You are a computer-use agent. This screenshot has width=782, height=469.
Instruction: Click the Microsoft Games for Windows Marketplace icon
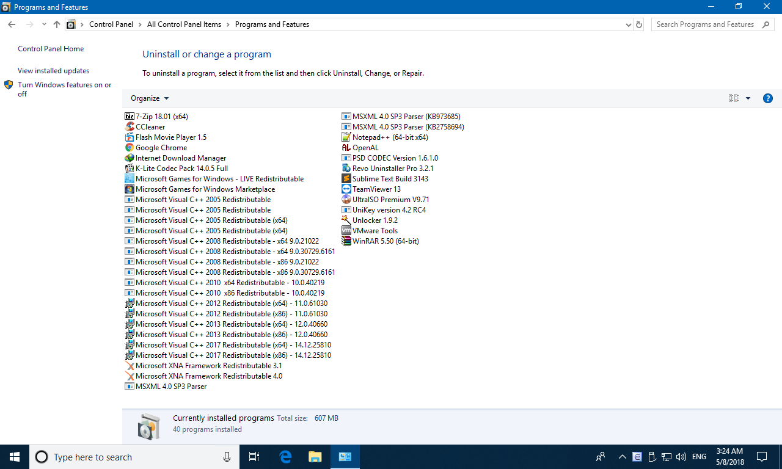click(x=130, y=189)
